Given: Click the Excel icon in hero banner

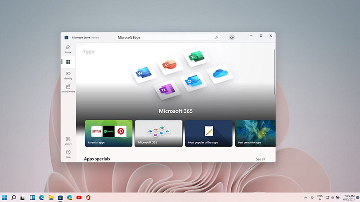Looking at the screenshot, I should coord(196,57).
